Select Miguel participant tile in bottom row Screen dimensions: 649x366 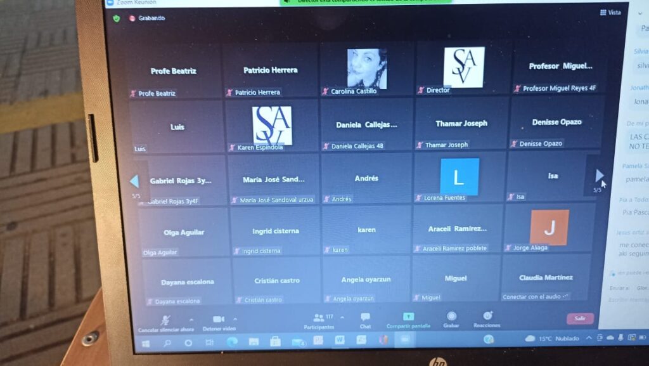(x=455, y=278)
